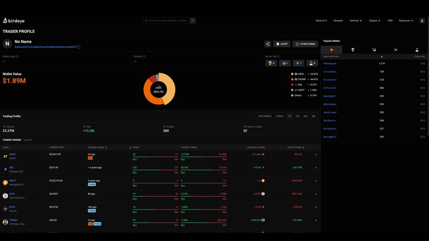Click the search magnifier icon

pyautogui.click(x=146, y=21)
